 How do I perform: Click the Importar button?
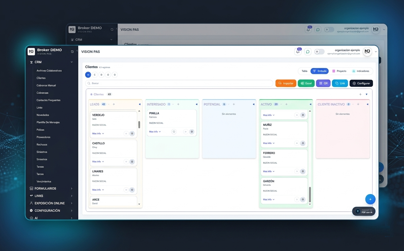click(286, 83)
